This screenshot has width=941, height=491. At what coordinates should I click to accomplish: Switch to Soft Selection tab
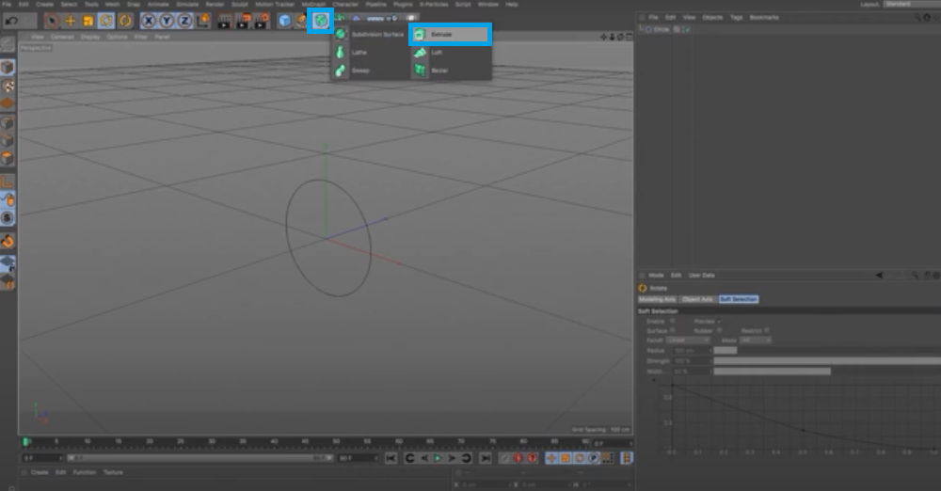click(738, 299)
